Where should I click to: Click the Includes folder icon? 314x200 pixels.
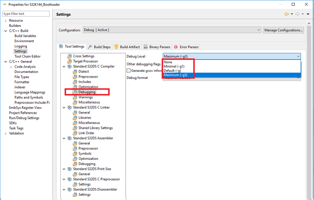[75, 82]
